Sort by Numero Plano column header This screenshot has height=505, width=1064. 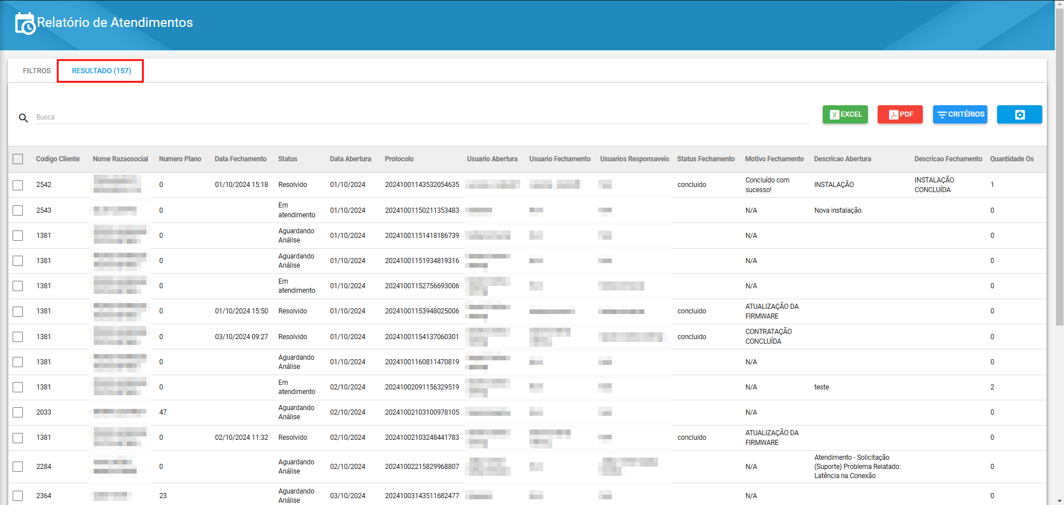point(180,159)
